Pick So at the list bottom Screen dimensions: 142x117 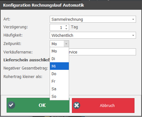(59, 97)
